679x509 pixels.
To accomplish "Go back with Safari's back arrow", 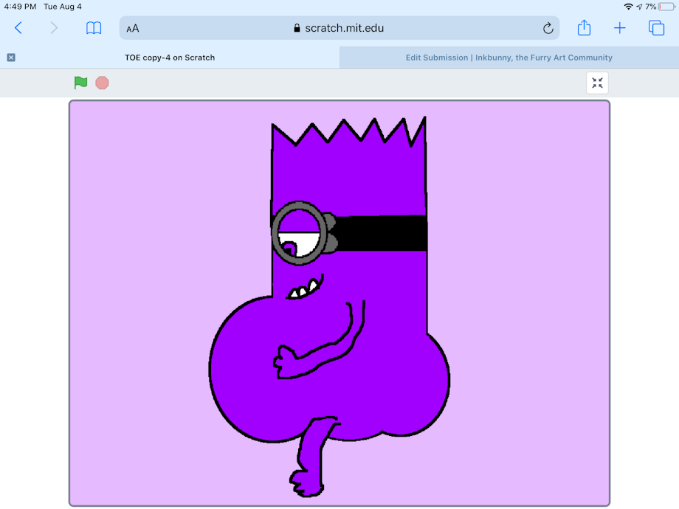I will pyautogui.click(x=18, y=28).
